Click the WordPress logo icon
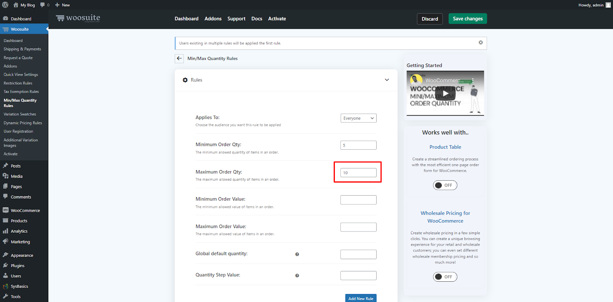613x302 pixels. click(x=5, y=5)
